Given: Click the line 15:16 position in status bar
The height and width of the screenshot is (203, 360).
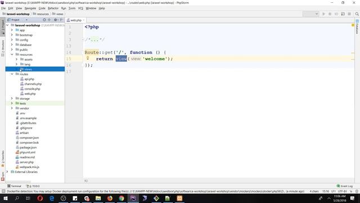Looking at the screenshot, I should (x=326, y=191).
